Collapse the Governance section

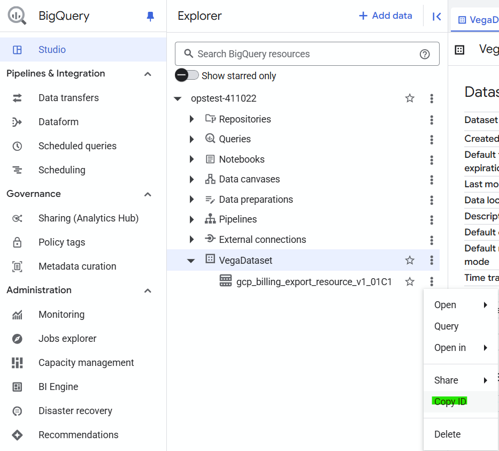(148, 194)
